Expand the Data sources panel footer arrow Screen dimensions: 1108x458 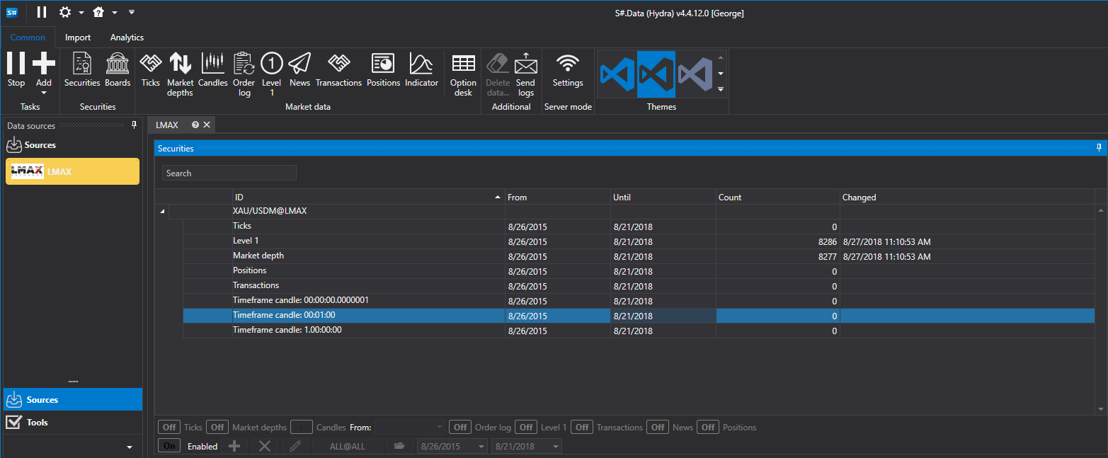point(130,447)
